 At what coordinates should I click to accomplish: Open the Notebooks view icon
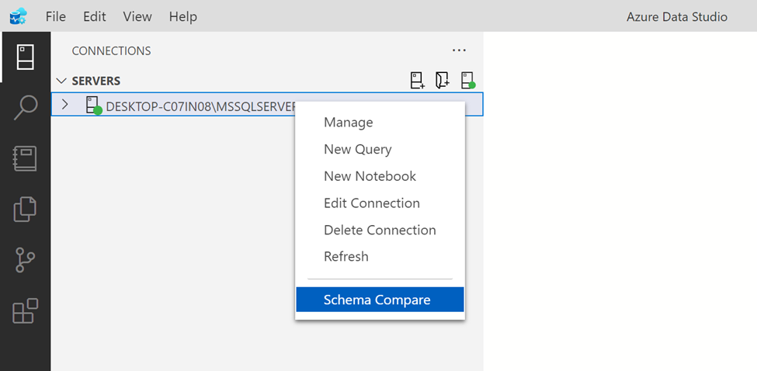click(x=25, y=158)
